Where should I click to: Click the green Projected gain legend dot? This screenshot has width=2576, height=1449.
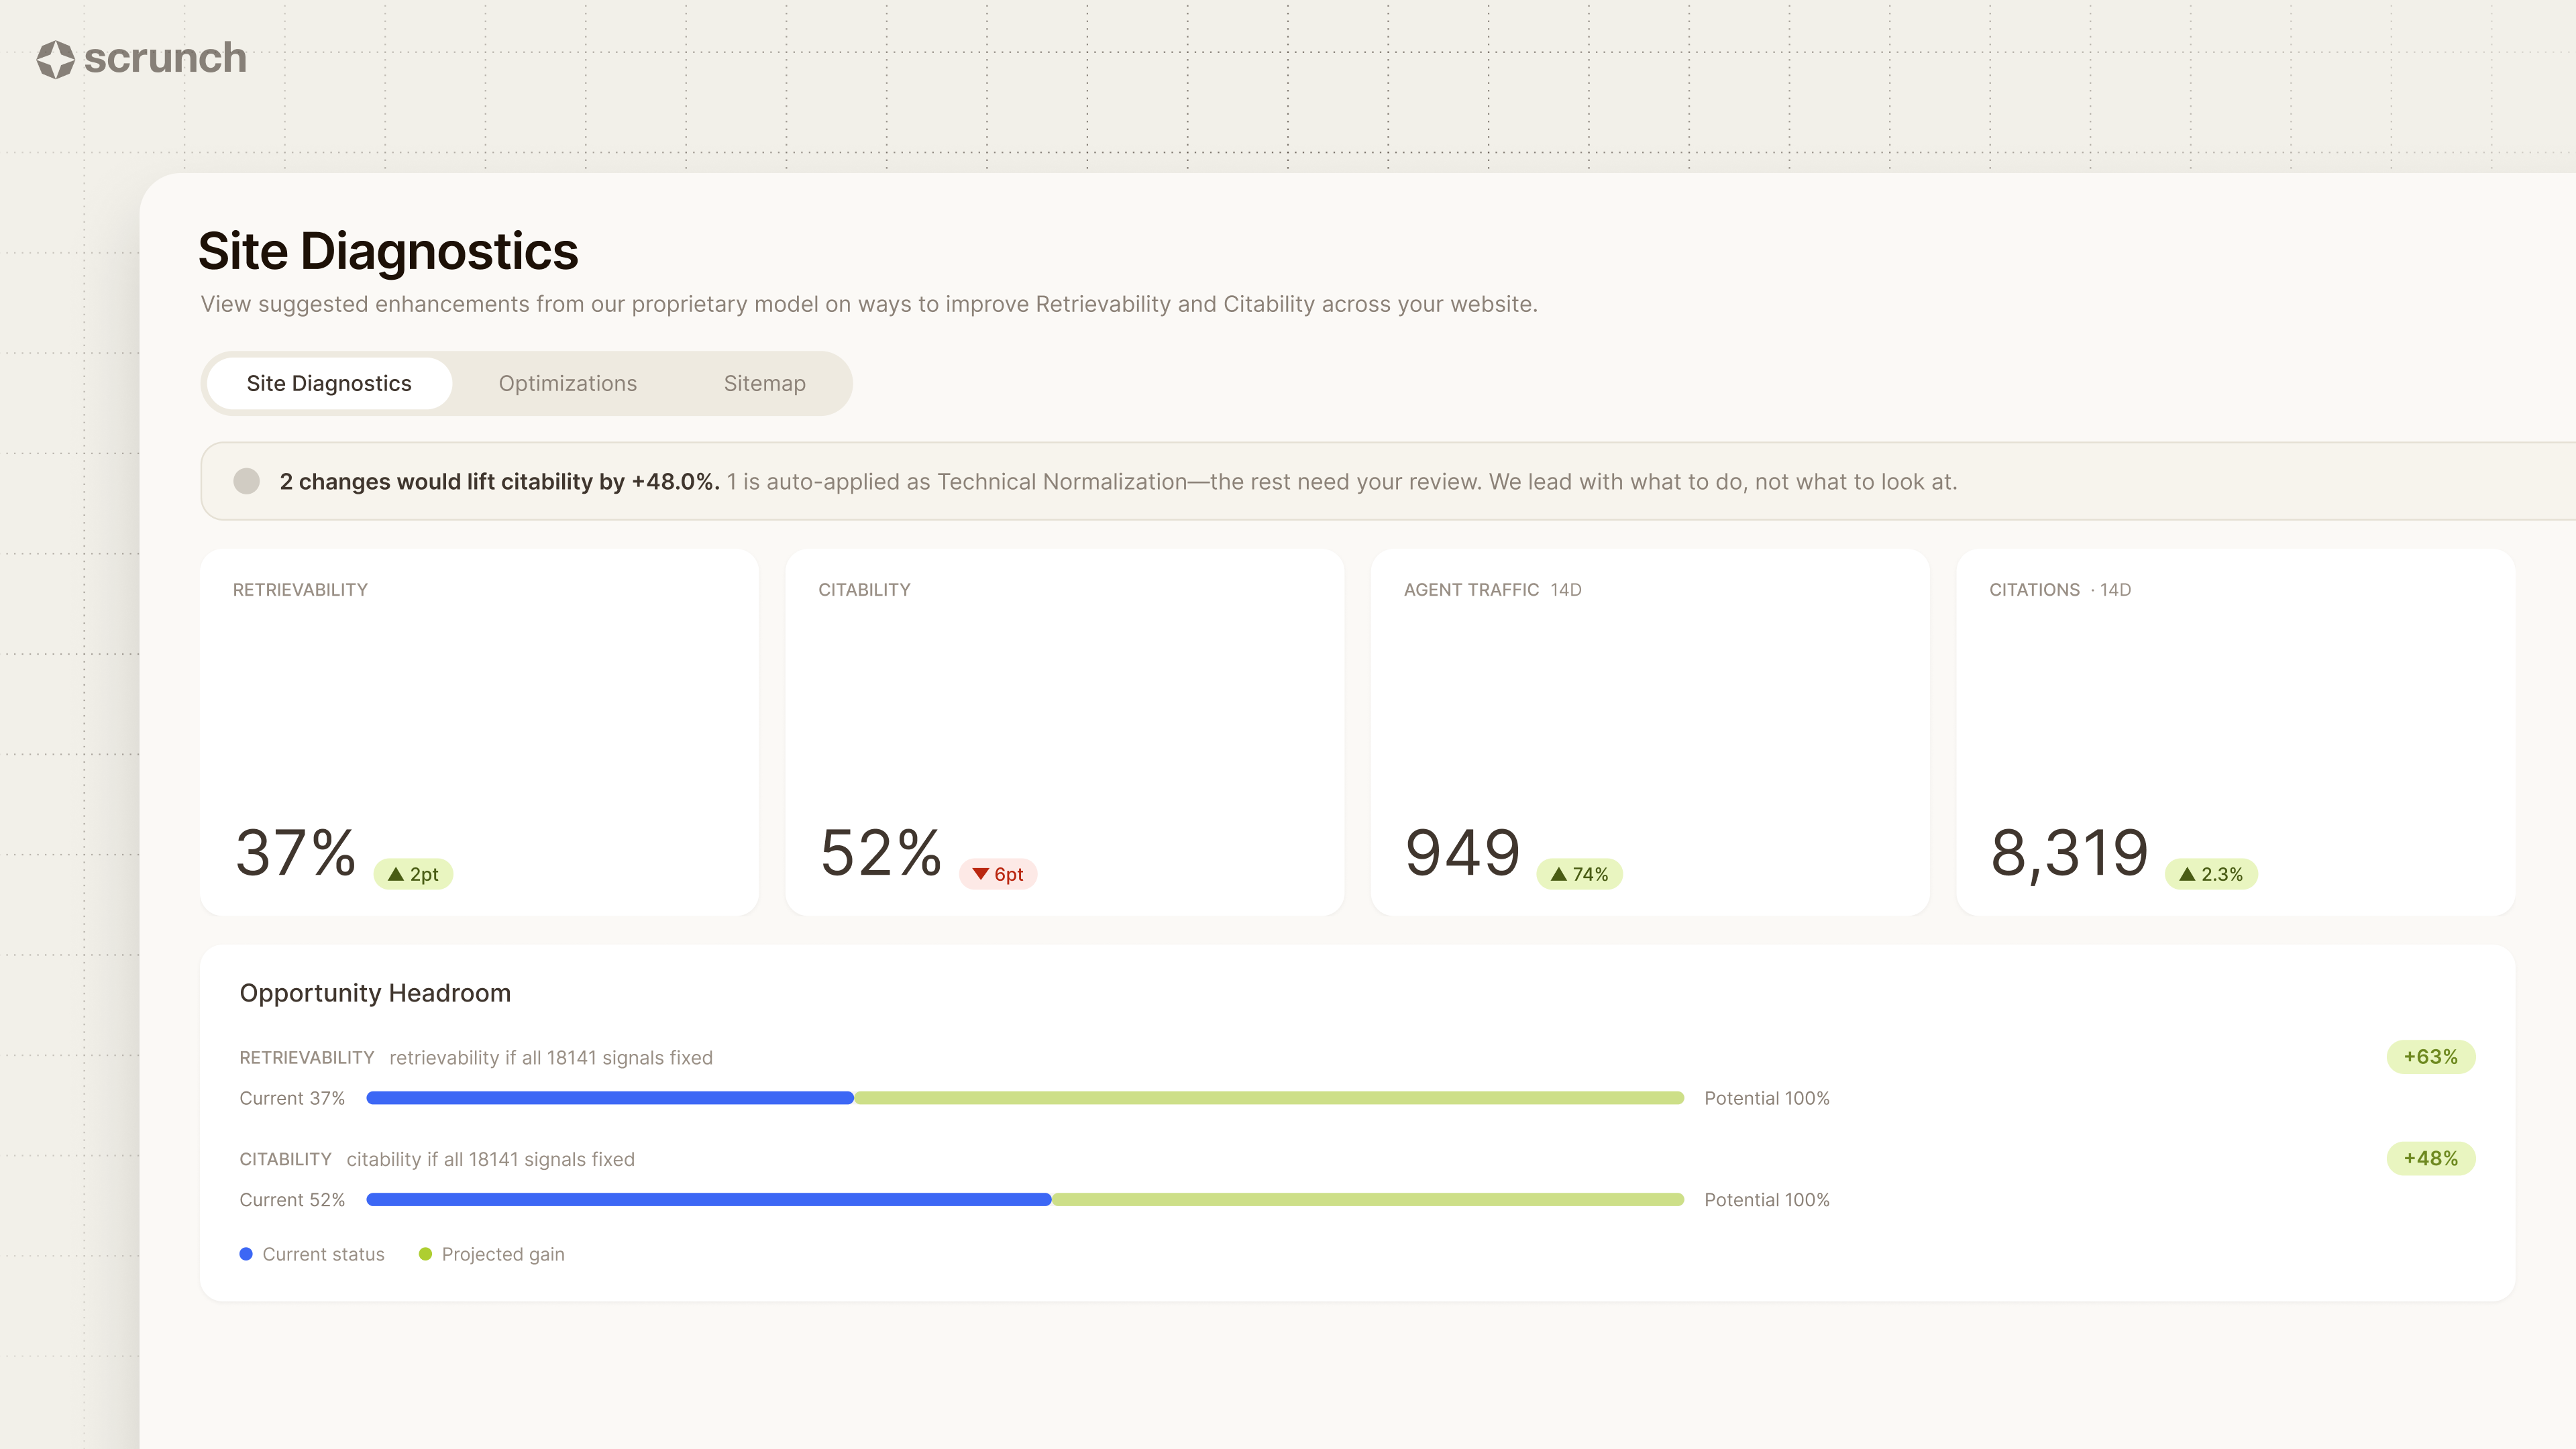[x=425, y=1254]
